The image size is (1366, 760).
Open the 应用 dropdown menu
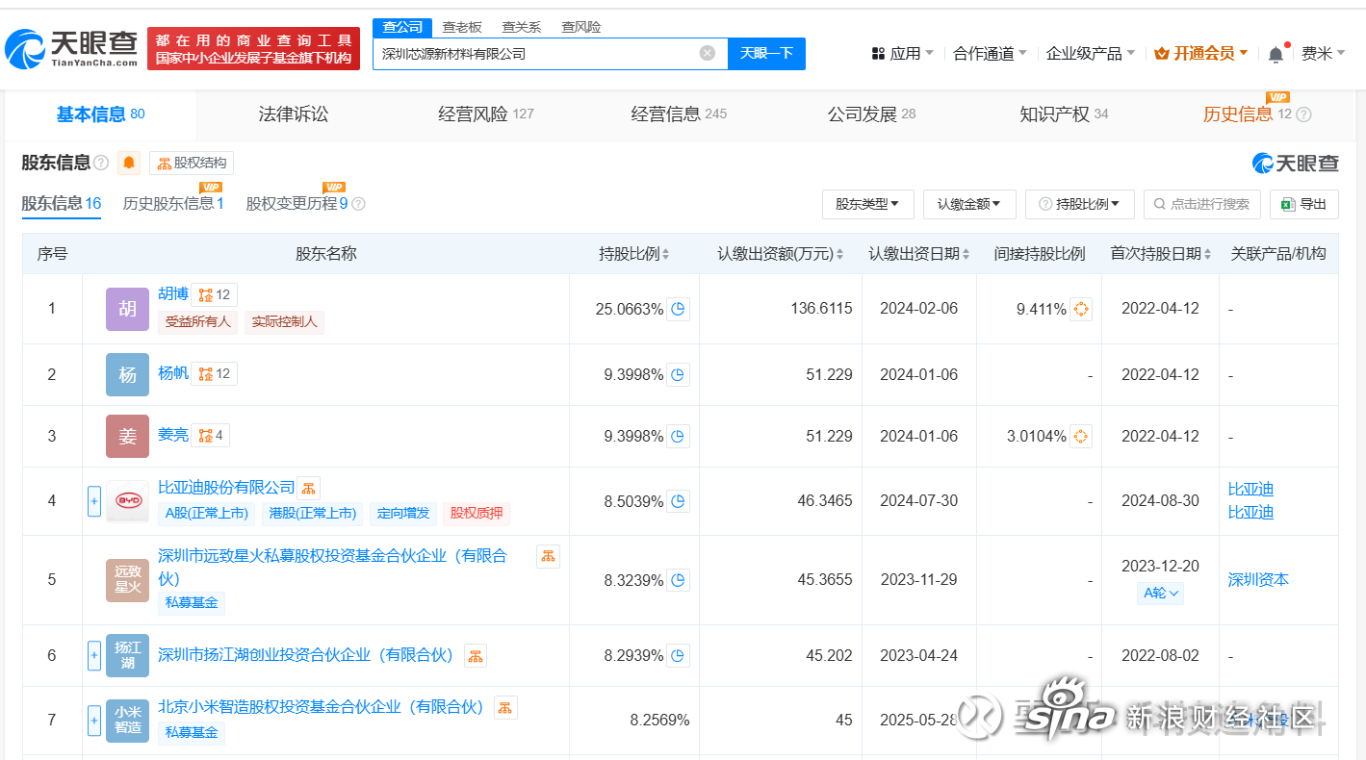click(902, 54)
